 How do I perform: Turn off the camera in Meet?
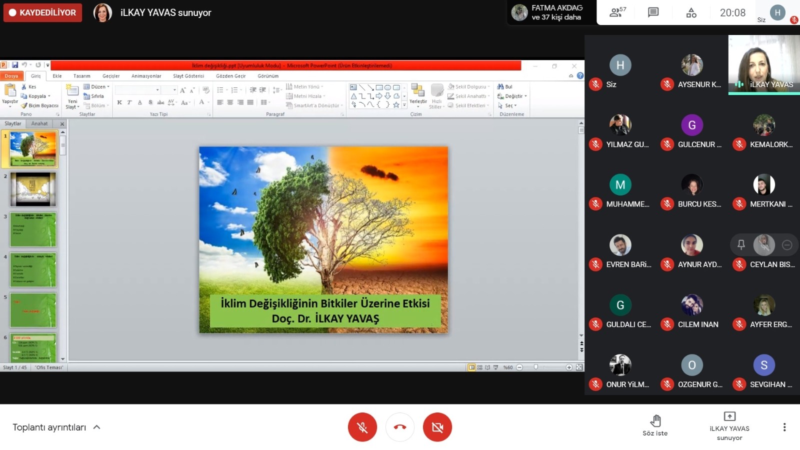click(437, 427)
